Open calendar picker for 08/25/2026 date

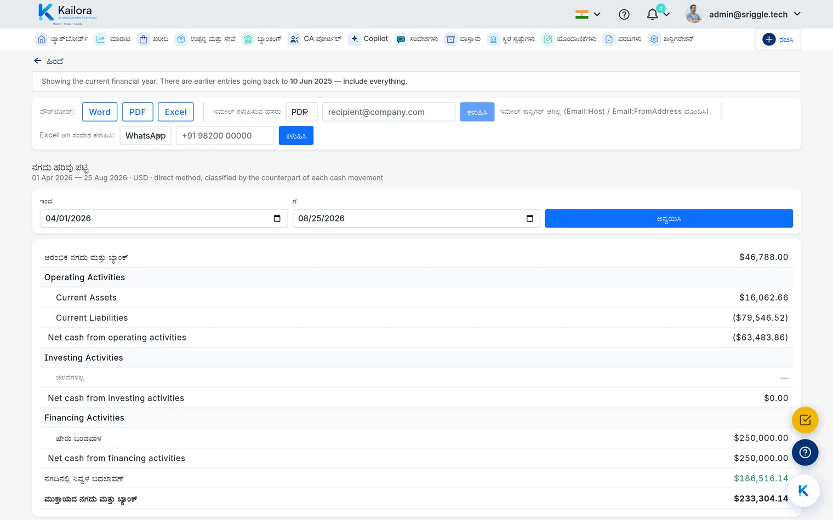click(x=529, y=218)
